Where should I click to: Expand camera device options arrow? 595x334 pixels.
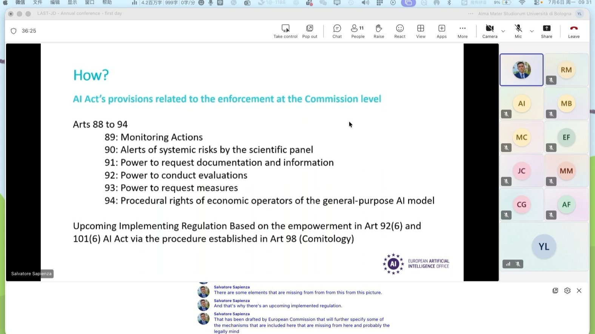point(503,31)
